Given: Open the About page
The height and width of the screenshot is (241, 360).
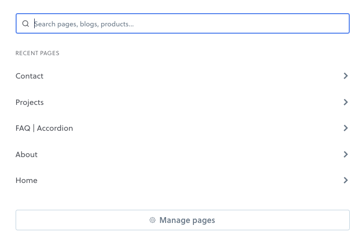Looking at the screenshot, I should coord(183,154).
